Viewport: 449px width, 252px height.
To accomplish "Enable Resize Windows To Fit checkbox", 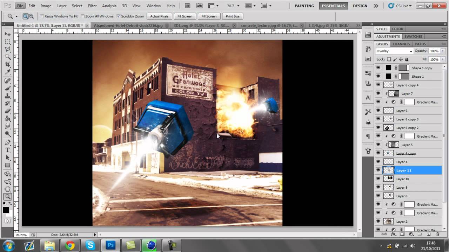I will point(42,16).
